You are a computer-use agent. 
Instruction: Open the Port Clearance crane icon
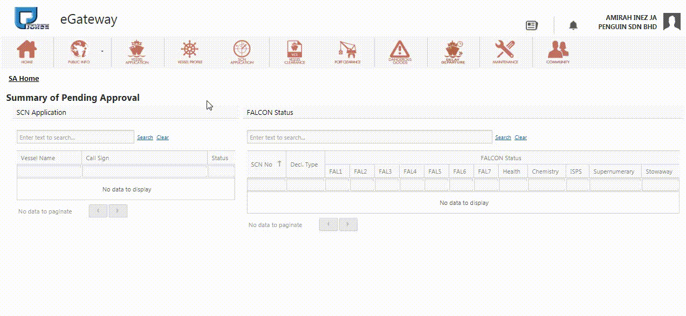tap(347, 52)
